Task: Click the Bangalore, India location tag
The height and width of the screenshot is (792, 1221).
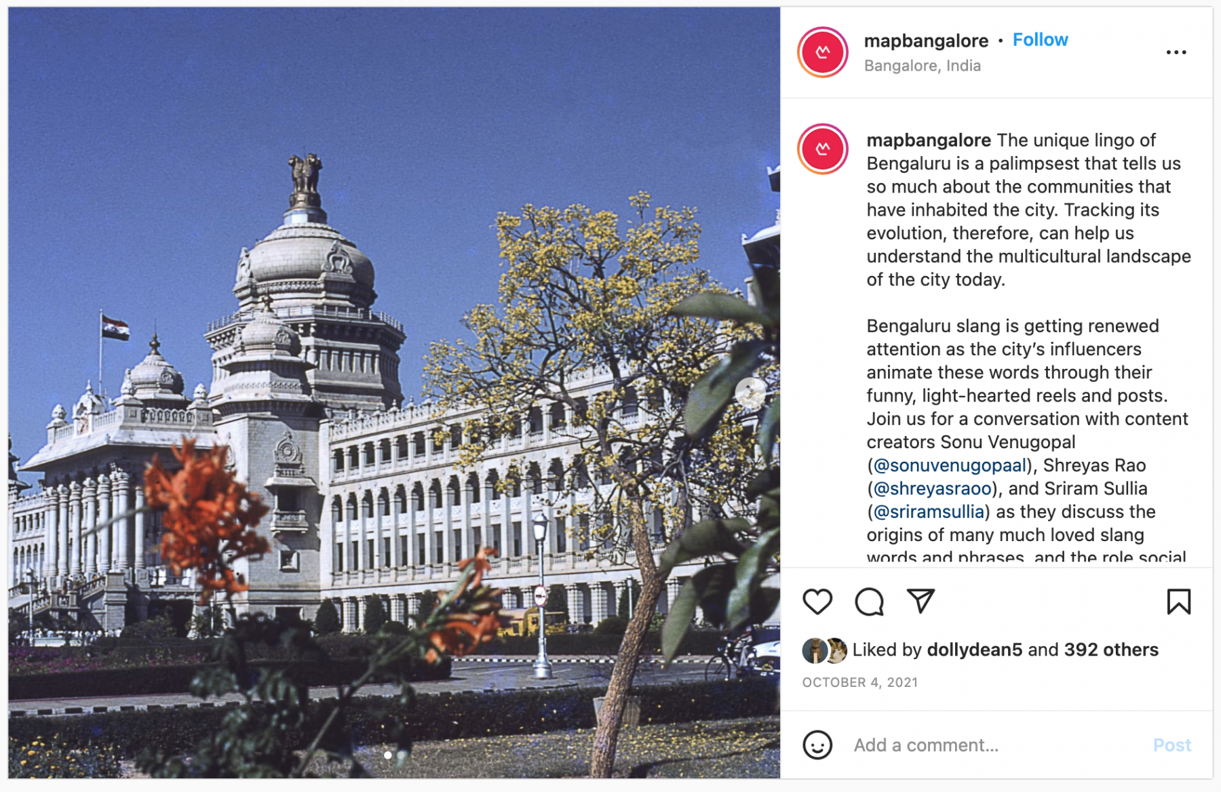Action: 922,66
